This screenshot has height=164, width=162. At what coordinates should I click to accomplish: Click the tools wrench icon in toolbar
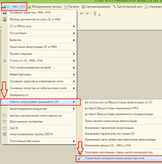tap(95, 14)
